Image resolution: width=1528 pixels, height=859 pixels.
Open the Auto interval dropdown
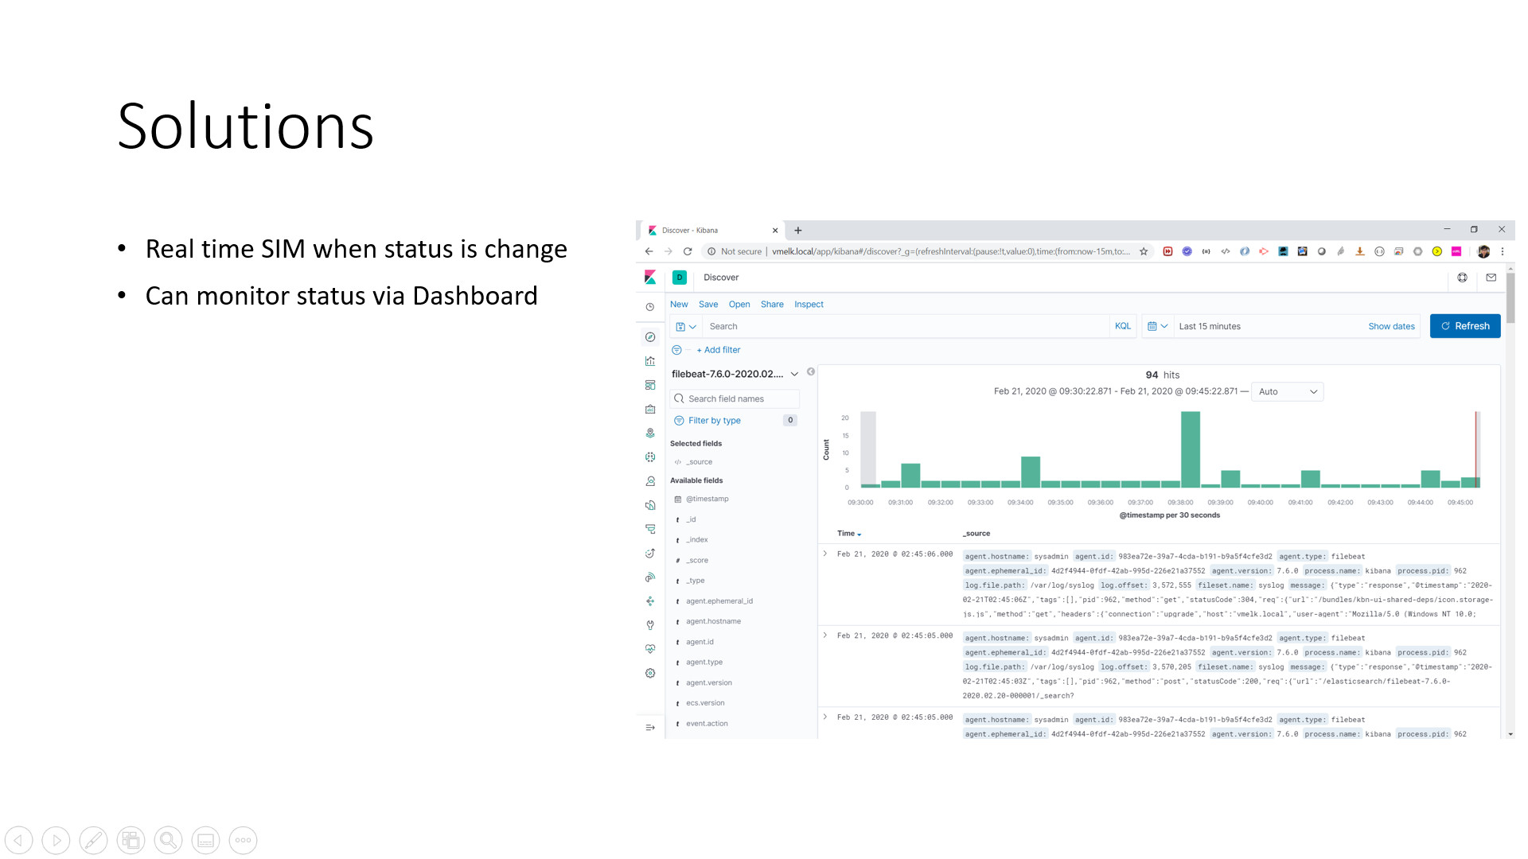click(x=1287, y=391)
